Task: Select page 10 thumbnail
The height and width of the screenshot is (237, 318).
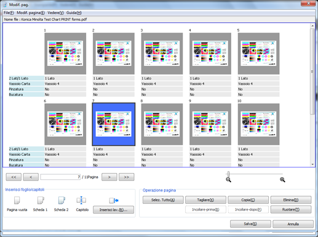Action: pyautogui.click(x=258, y=124)
